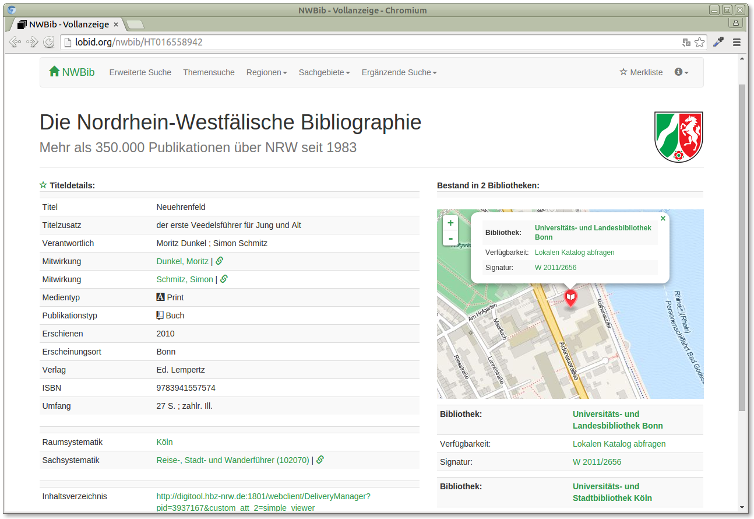The image size is (754, 519).
Task: Click link icon after Sachsystematik entry
Action: click(320, 460)
